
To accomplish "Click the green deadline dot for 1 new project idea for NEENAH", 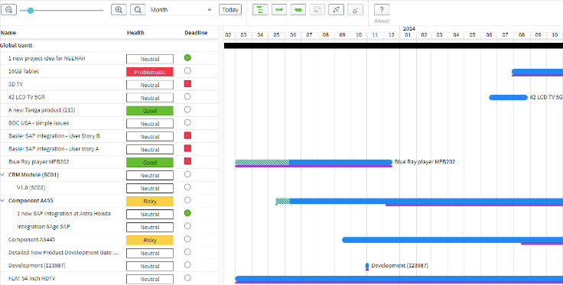I will click(x=187, y=58).
